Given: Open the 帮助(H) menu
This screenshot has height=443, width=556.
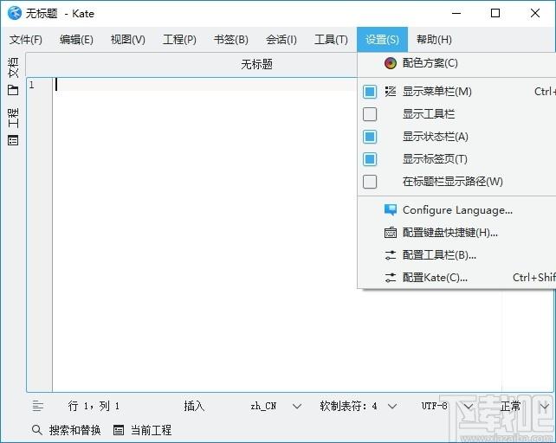Looking at the screenshot, I should point(434,39).
